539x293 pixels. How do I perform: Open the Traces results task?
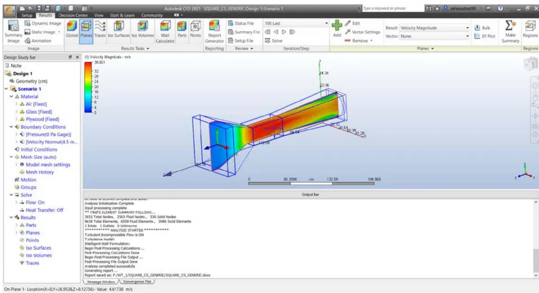point(100,29)
